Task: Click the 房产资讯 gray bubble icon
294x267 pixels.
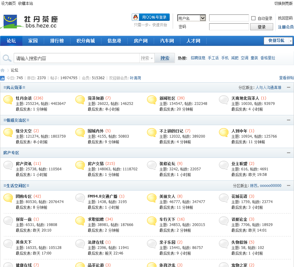Action: (8, 165)
